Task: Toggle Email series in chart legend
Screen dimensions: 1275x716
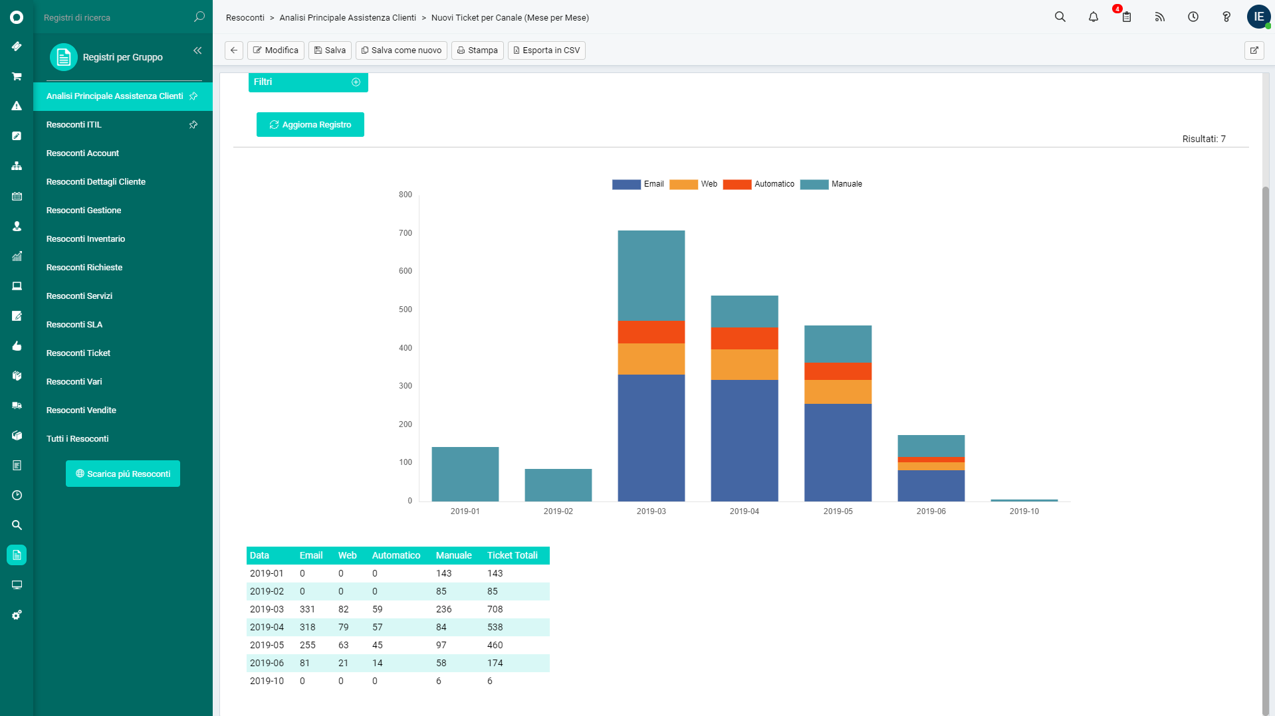Action: 638,184
